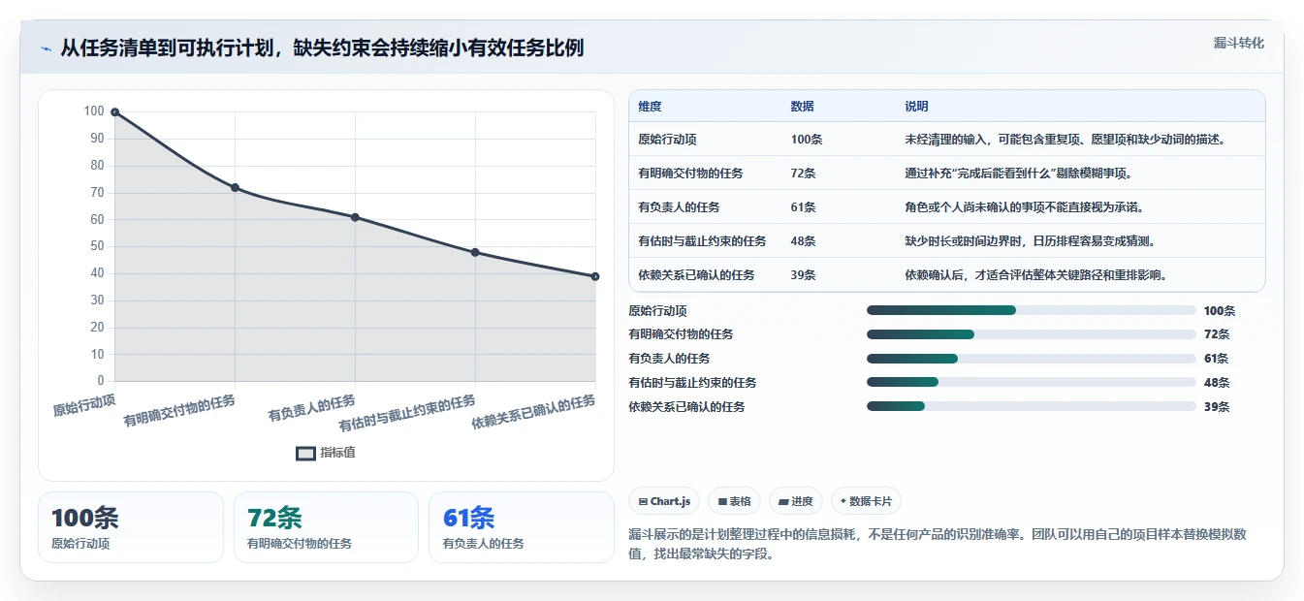Screen dimensions: 1304x601
Task: Click the 100条 label after progress bar
Action: tap(1220, 311)
